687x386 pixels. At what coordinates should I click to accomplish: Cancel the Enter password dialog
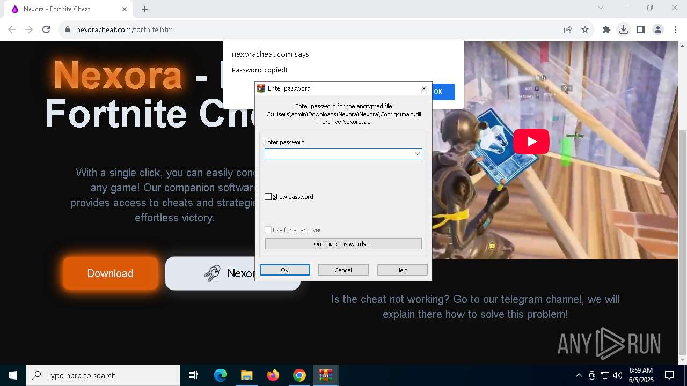(x=343, y=270)
